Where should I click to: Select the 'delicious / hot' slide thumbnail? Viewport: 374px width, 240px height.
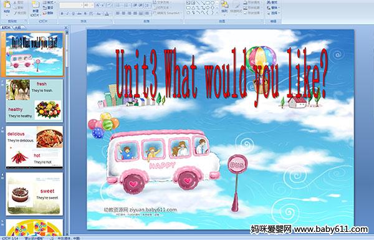(x=34, y=147)
